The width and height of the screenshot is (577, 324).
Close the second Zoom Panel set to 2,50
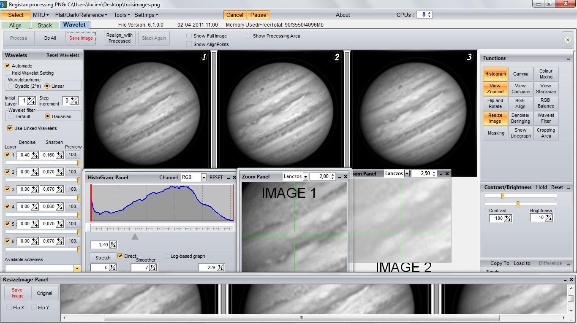click(447, 173)
